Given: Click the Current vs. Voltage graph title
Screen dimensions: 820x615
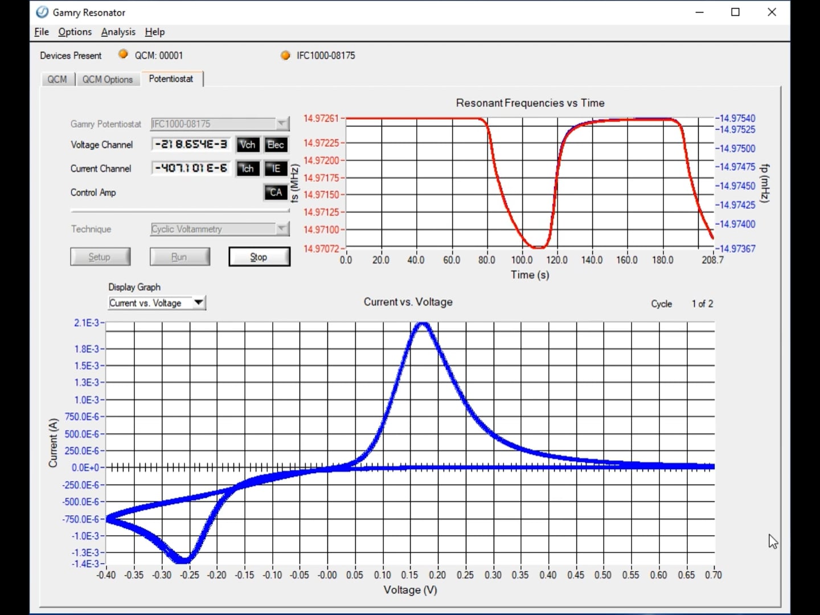Looking at the screenshot, I should 408,302.
